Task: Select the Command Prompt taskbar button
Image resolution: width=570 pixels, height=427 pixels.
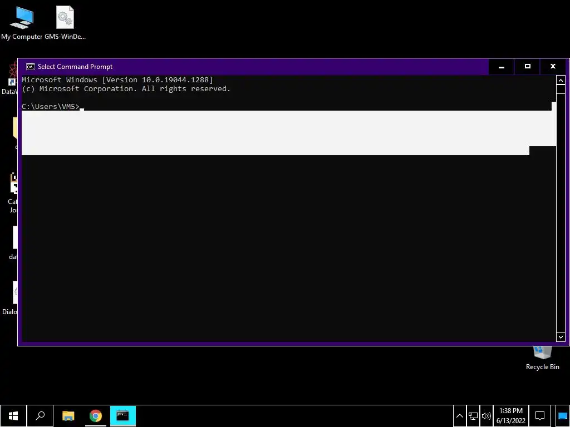Action: coord(123,416)
